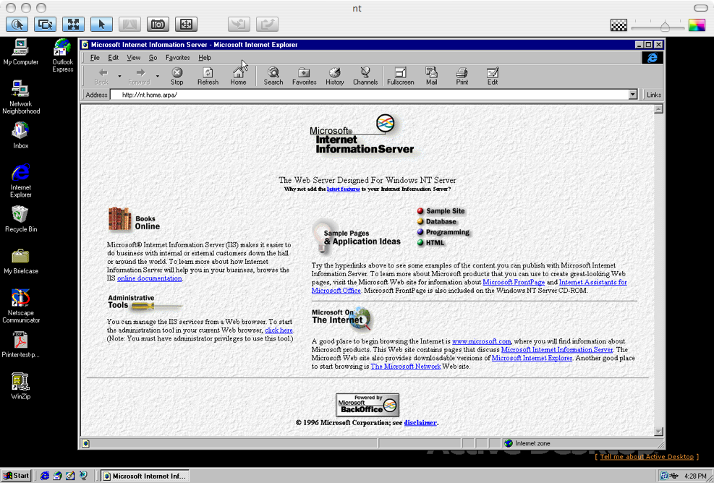The image size is (714, 483).
Task: Open the Address bar dropdown list
Action: 632,95
